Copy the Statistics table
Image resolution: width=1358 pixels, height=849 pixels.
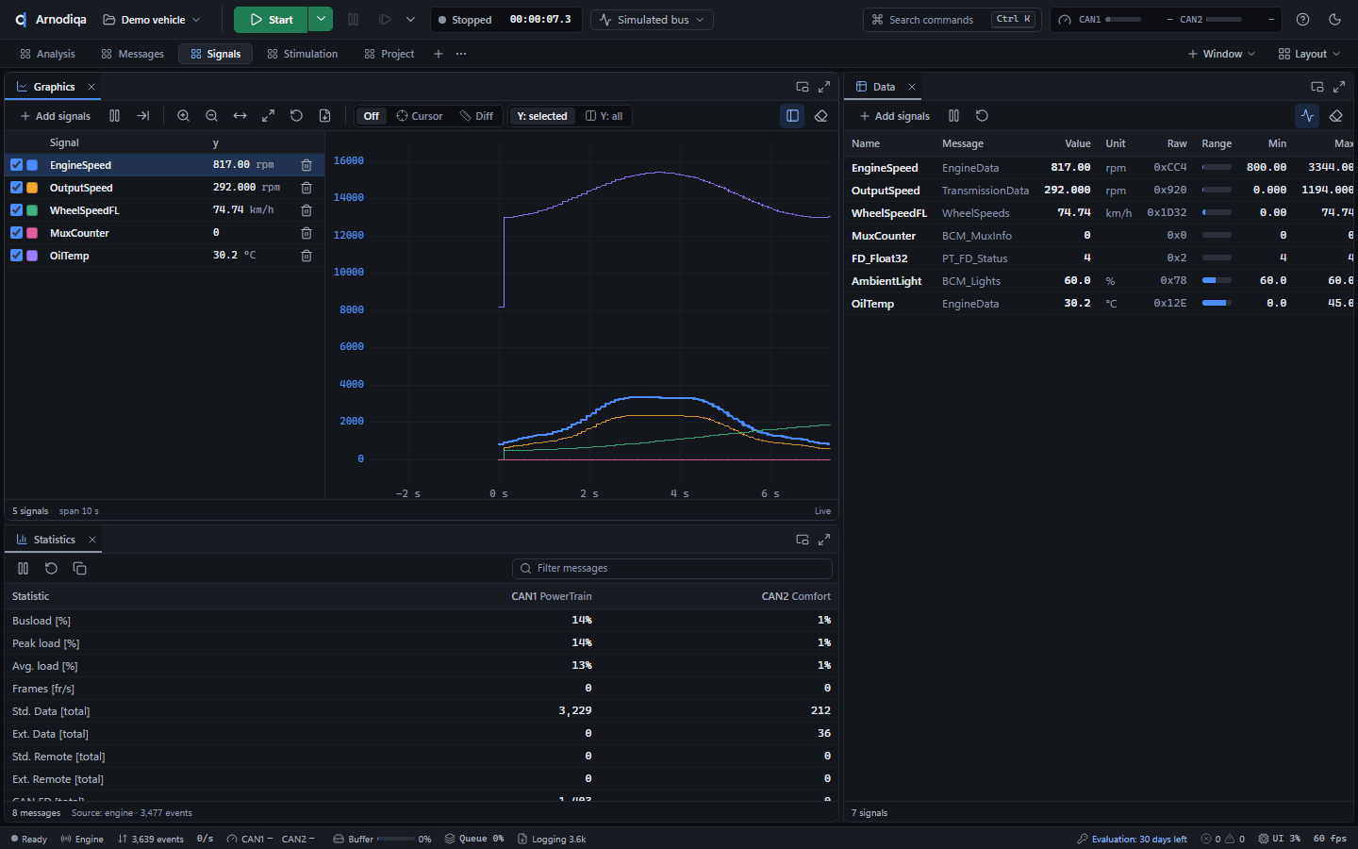79,569
